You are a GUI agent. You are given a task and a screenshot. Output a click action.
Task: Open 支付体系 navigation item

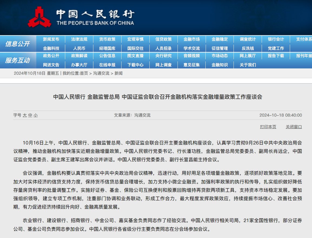pos(304,39)
